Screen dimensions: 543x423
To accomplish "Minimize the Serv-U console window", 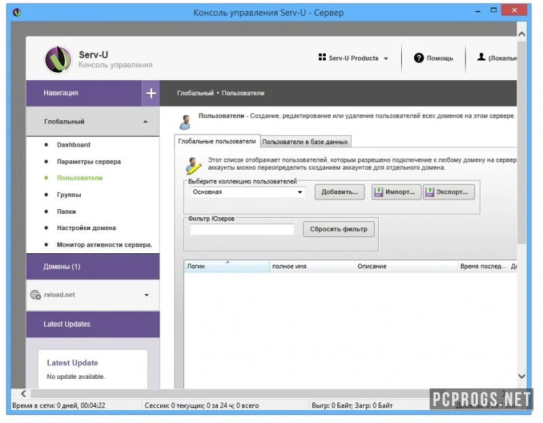I will pos(478,11).
